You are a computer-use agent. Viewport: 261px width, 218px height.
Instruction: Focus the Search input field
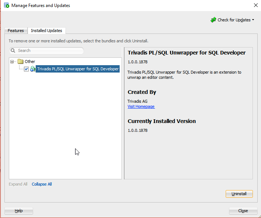47,50
